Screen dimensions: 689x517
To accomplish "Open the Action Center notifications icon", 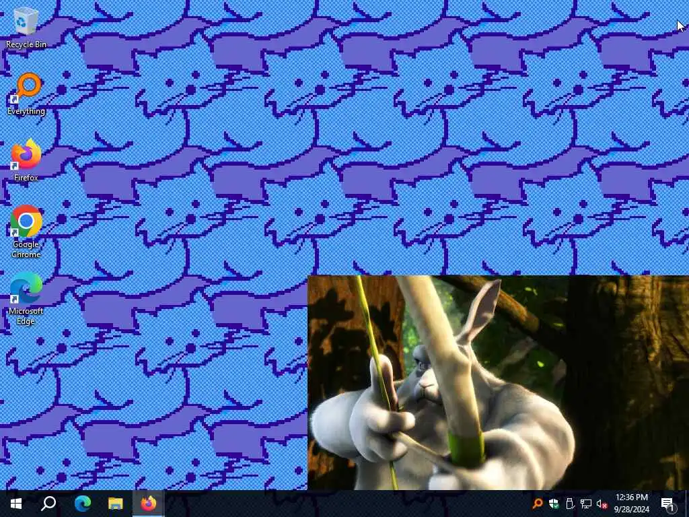I will 668,504.
